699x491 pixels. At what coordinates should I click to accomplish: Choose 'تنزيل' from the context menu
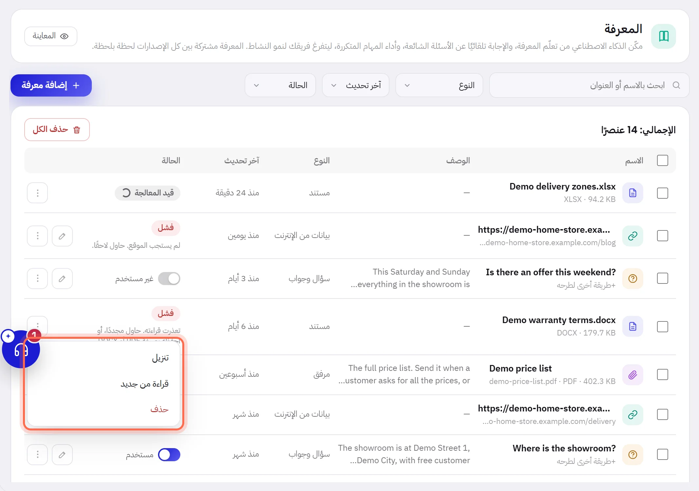click(104, 358)
